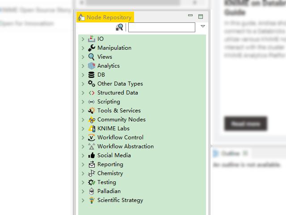286x215 pixels.
Task: Select the Structured Data label
Action: tap(118, 93)
